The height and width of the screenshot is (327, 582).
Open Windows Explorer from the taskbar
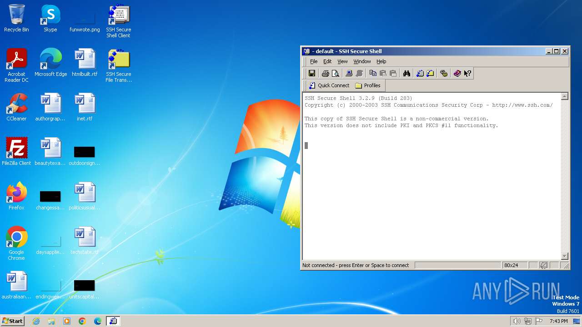[x=51, y=321]
